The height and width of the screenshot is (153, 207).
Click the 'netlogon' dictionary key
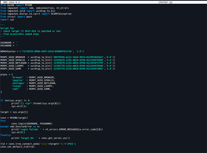pyautogui.click(x=18, y=83)
